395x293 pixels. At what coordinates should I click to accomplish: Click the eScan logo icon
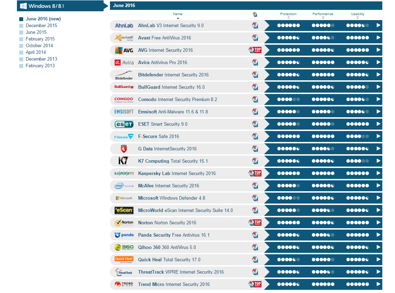(124, 210)
